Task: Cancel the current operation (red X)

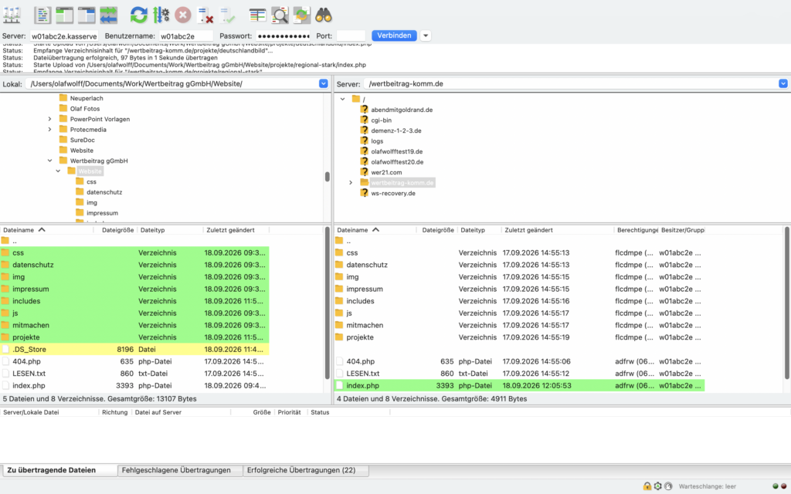Action: point(182,15)
